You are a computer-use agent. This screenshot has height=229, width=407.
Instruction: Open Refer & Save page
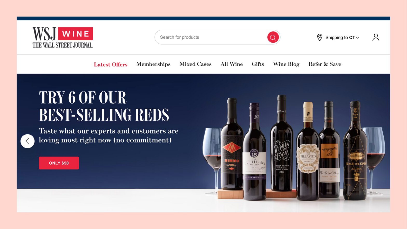(x=325, y=64)
